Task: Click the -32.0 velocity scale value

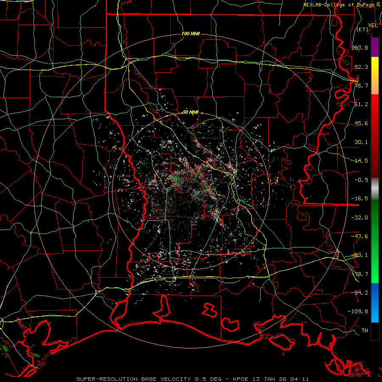Action: [x=360, y=218]
